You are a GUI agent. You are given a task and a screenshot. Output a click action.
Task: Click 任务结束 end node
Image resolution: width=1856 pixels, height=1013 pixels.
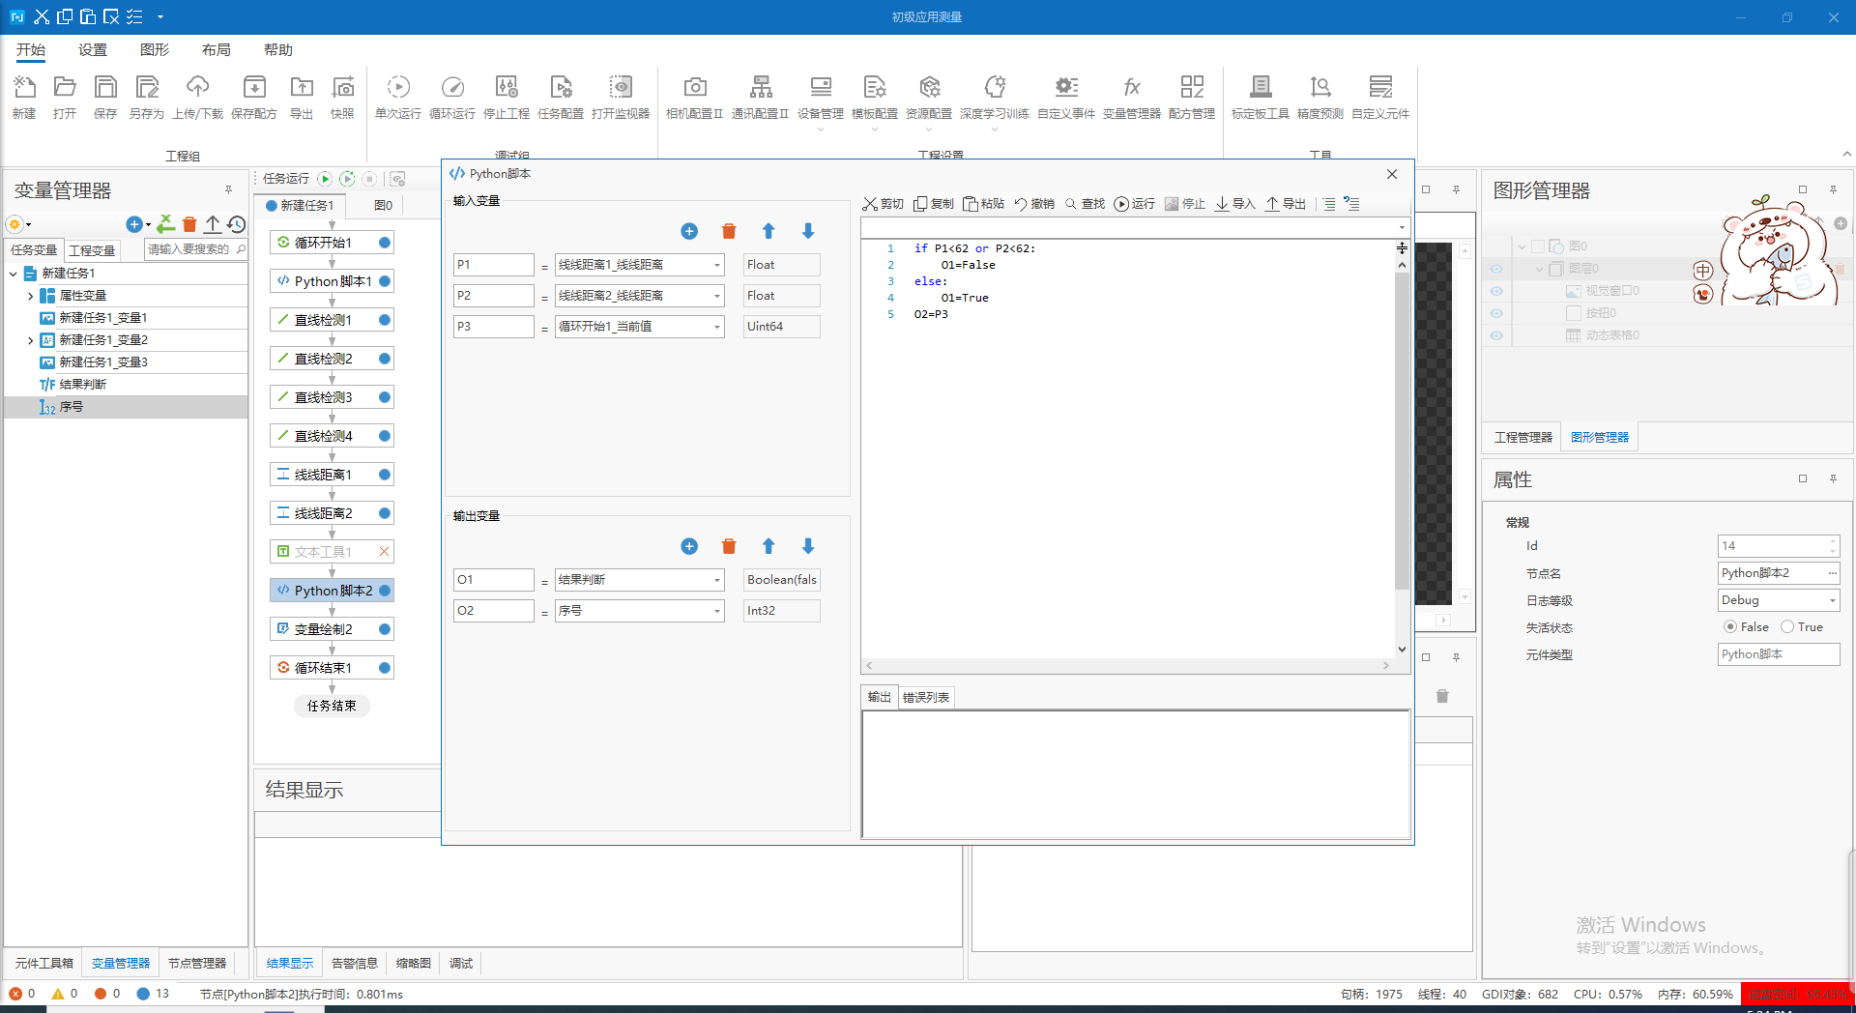332,707
